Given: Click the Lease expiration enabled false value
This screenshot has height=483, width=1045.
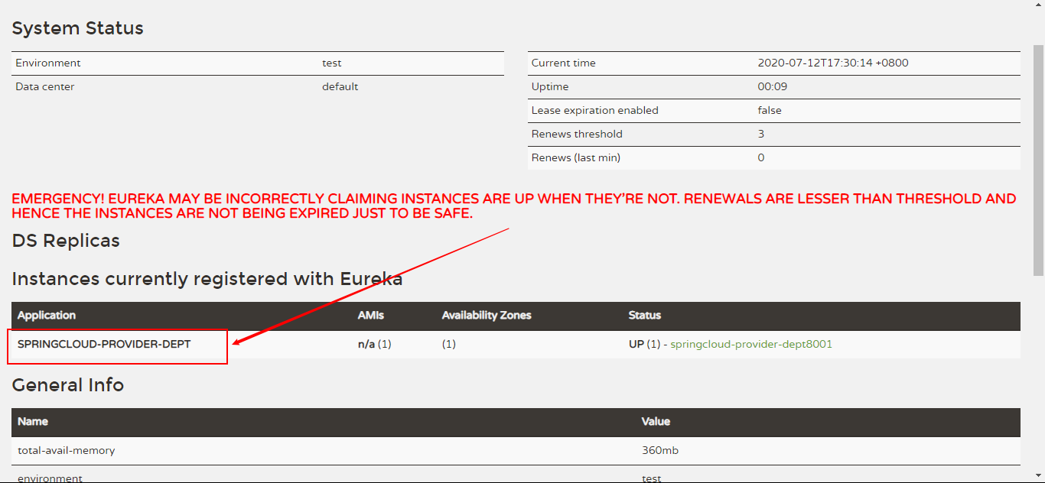Looking at the screenshot, I should [770, 110].
